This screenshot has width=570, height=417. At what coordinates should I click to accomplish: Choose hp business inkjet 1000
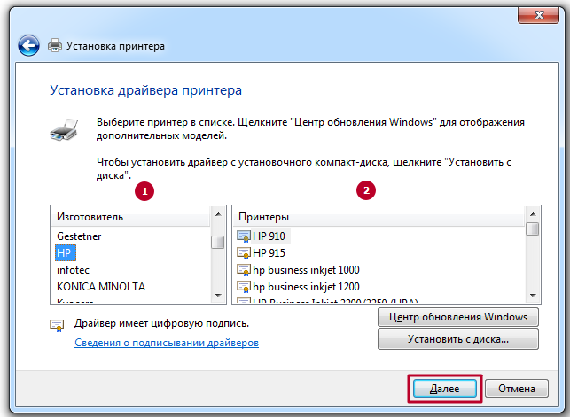pos(306,270)
